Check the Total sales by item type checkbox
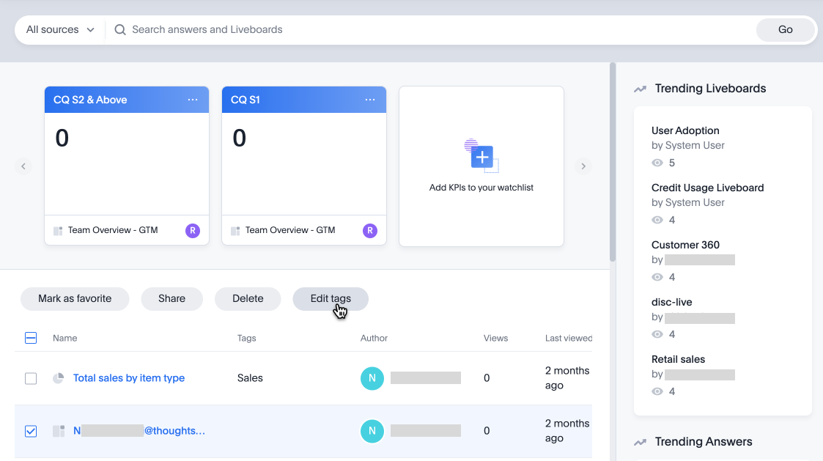The width and height of the screenshot is (823, 461). 31,378
